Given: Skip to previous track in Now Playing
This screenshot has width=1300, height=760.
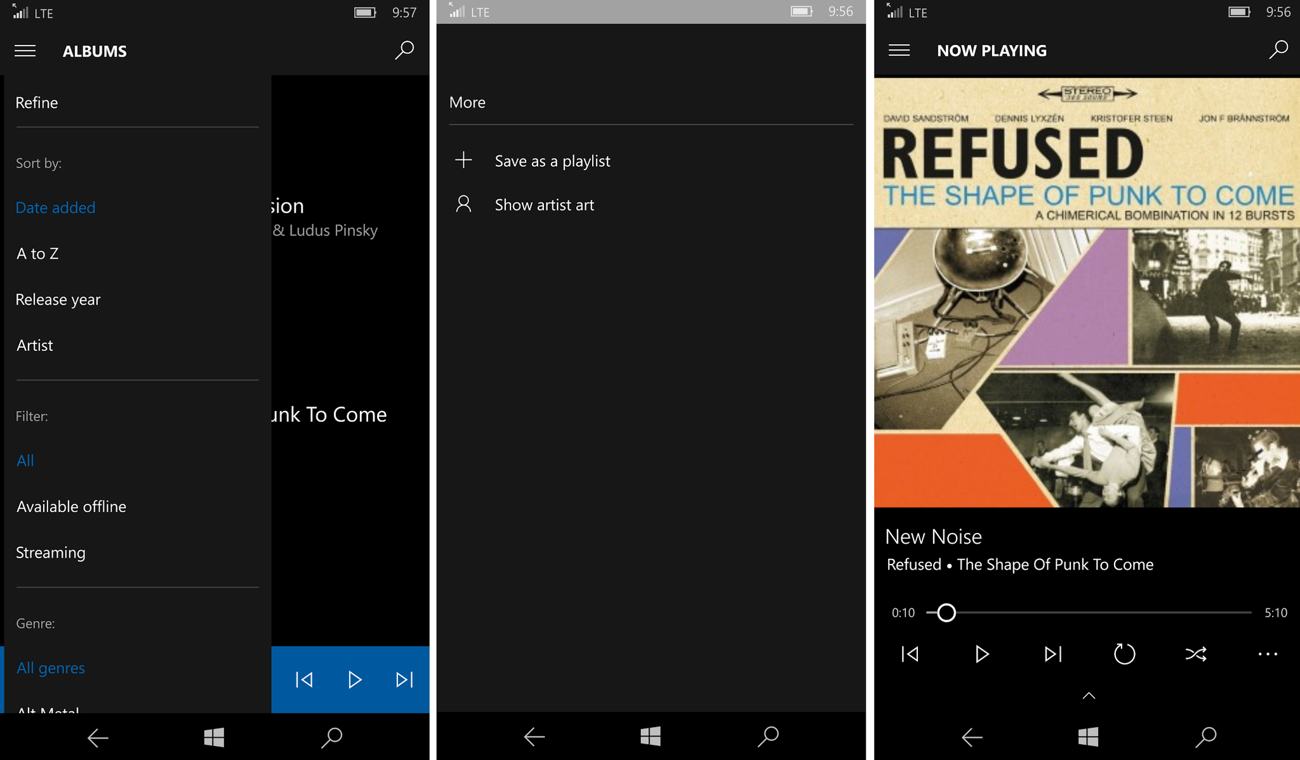Looking at the screenshot, I should click(x=910, y=654).
